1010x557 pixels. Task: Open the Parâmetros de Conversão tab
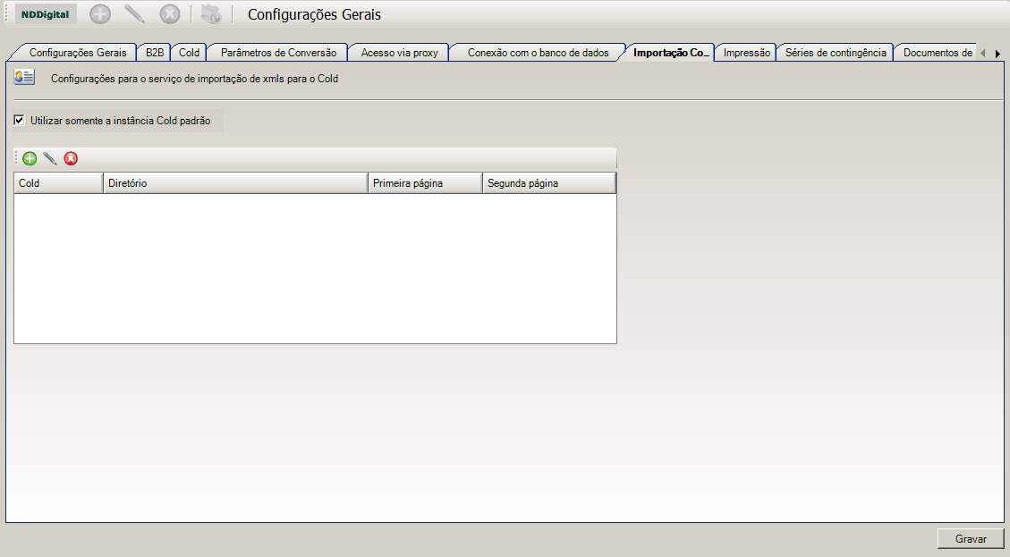278,53
